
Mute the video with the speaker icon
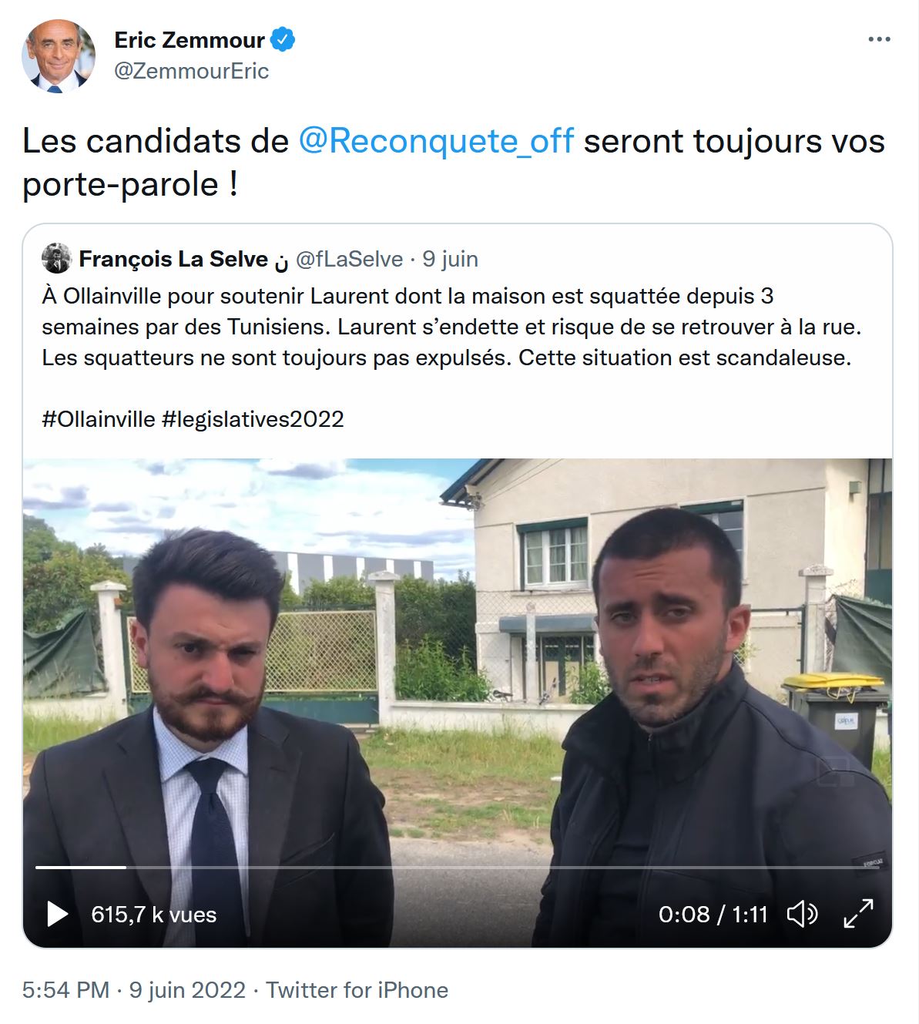802,914
